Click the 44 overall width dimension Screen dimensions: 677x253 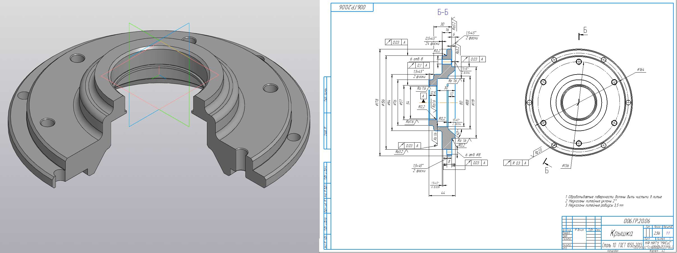click(443, 193)
